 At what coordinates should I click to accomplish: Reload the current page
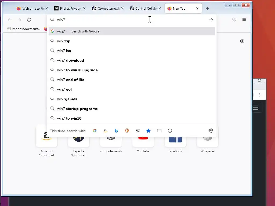tap(29, 20)
